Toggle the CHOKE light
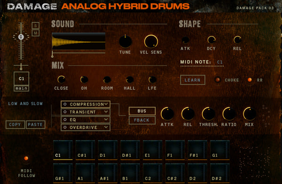This screenshot has width=282, height=184. pos(218,80)
